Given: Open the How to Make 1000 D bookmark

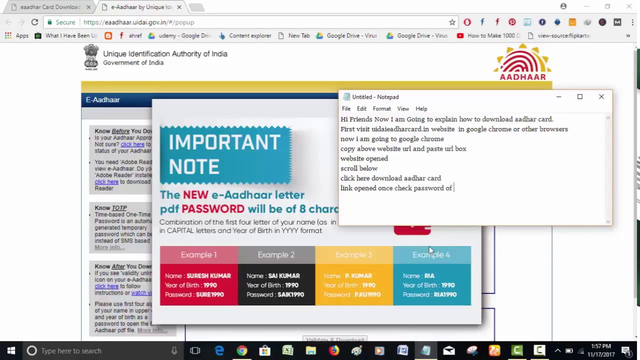Looking at the screenshot, I should coord(488,35).
